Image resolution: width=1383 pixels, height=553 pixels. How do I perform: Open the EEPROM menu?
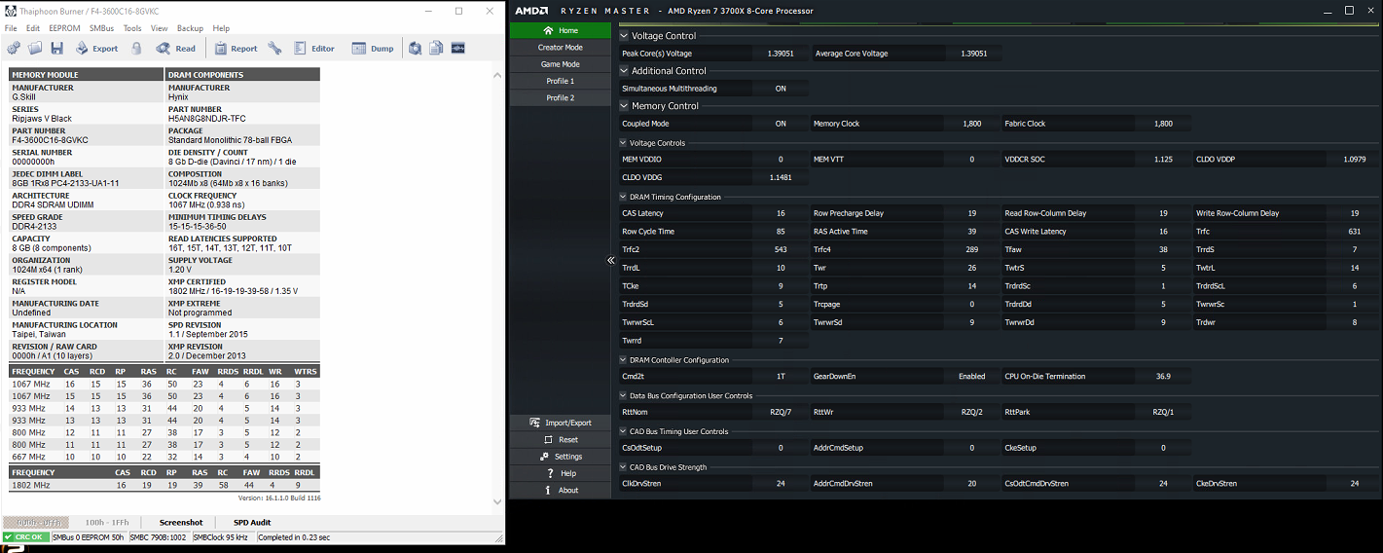(64, 28)
